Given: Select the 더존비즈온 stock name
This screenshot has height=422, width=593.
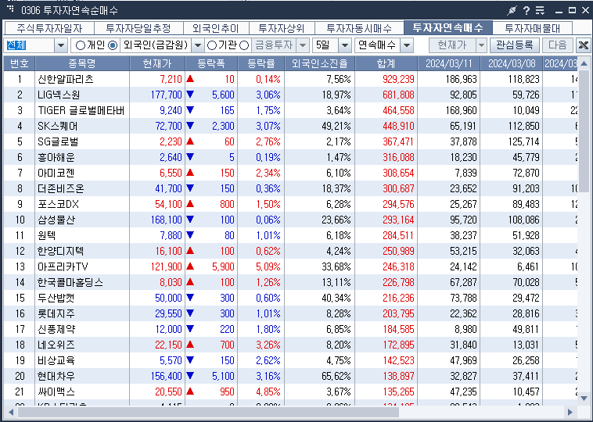Looking at the screenshot, I should [60, 188].
